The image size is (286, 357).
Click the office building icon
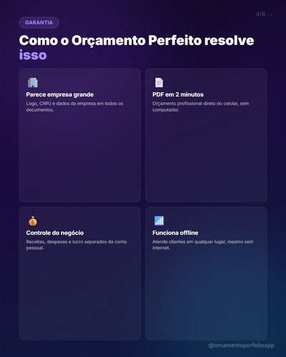(33, 82)
